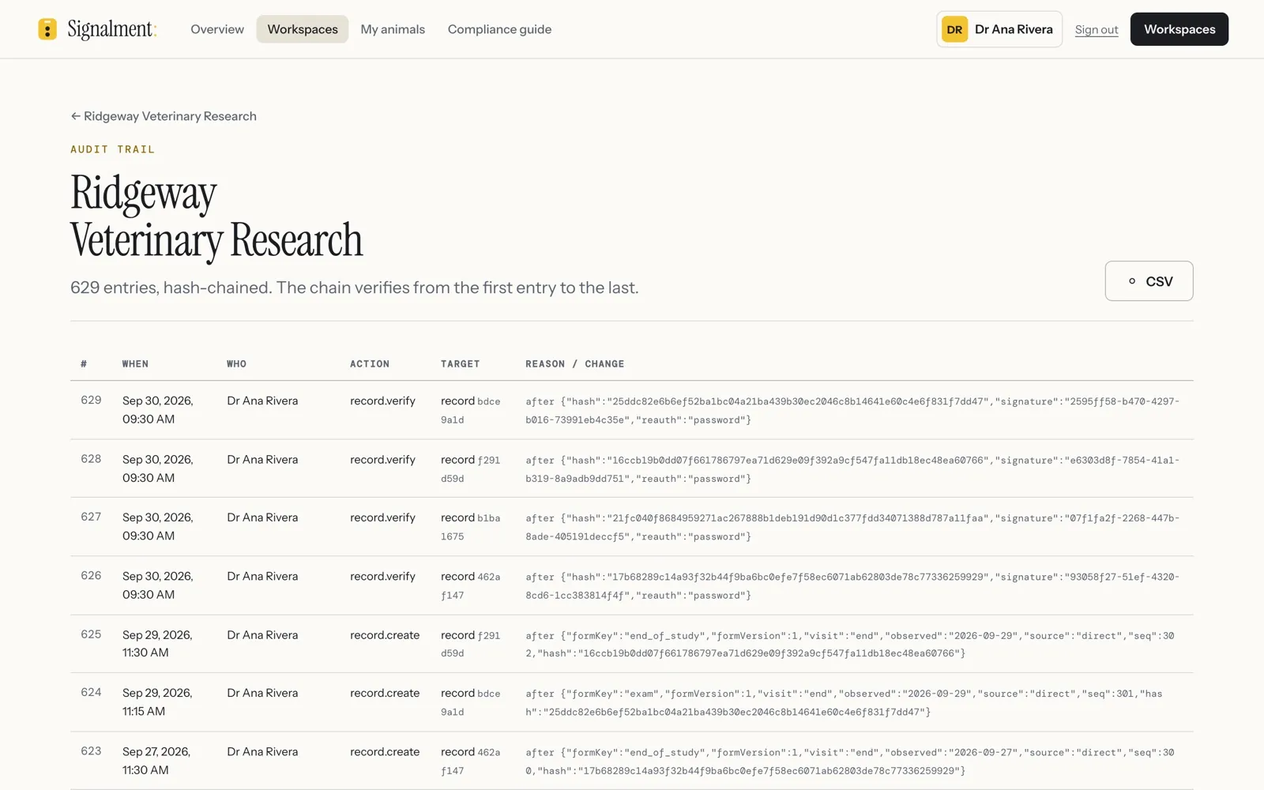Click the dark Workspaces button
This screenshot has width=1264, height=790.
click(1179, 29)
